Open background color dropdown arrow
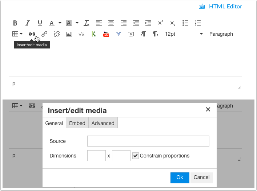This screenshot has height=191, width=257. (77, 23)
